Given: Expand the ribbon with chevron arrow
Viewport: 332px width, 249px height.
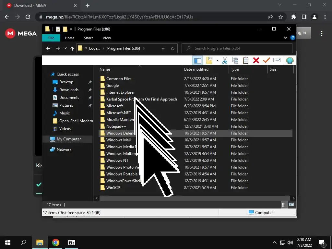Looking at the screenshot, I should (285, 38).
